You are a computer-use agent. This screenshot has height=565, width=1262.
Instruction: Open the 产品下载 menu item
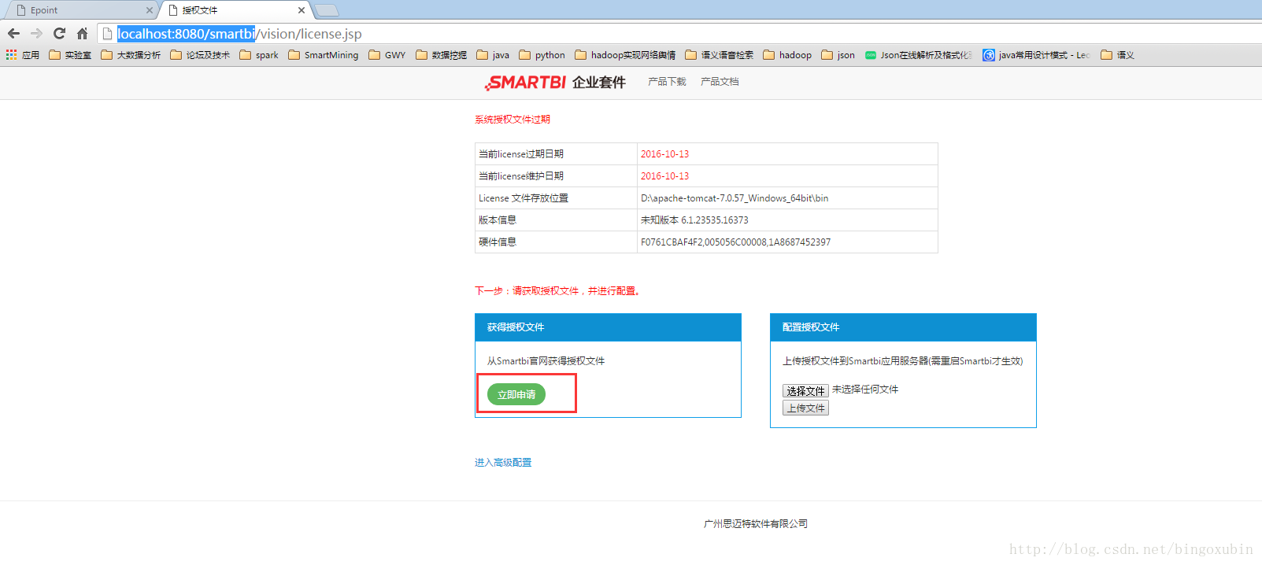point(667,82)
